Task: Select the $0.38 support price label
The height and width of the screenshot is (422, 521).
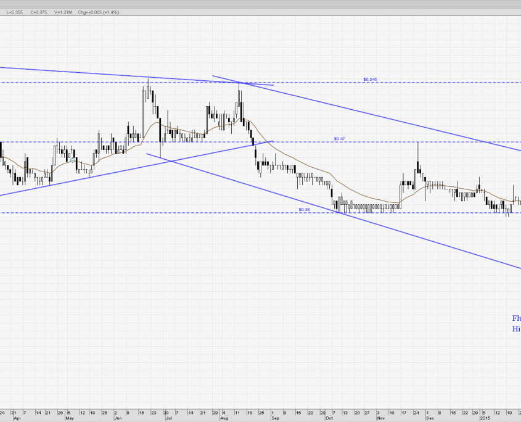Action: point(303,209)
